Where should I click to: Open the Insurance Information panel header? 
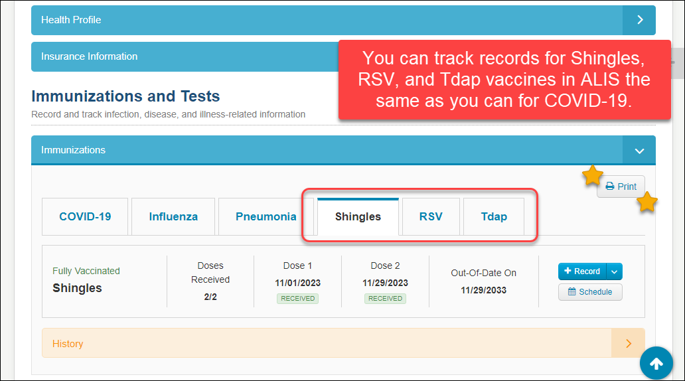tap(185, 57)
